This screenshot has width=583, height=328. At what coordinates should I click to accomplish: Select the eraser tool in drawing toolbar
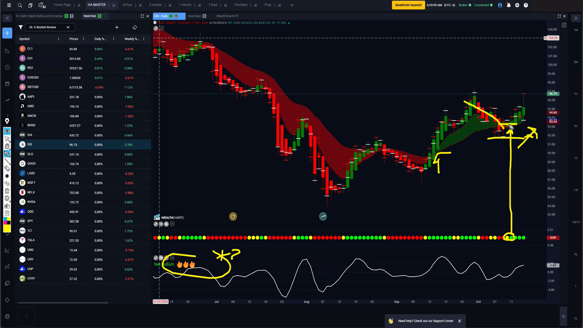click(x=7, y=169)
